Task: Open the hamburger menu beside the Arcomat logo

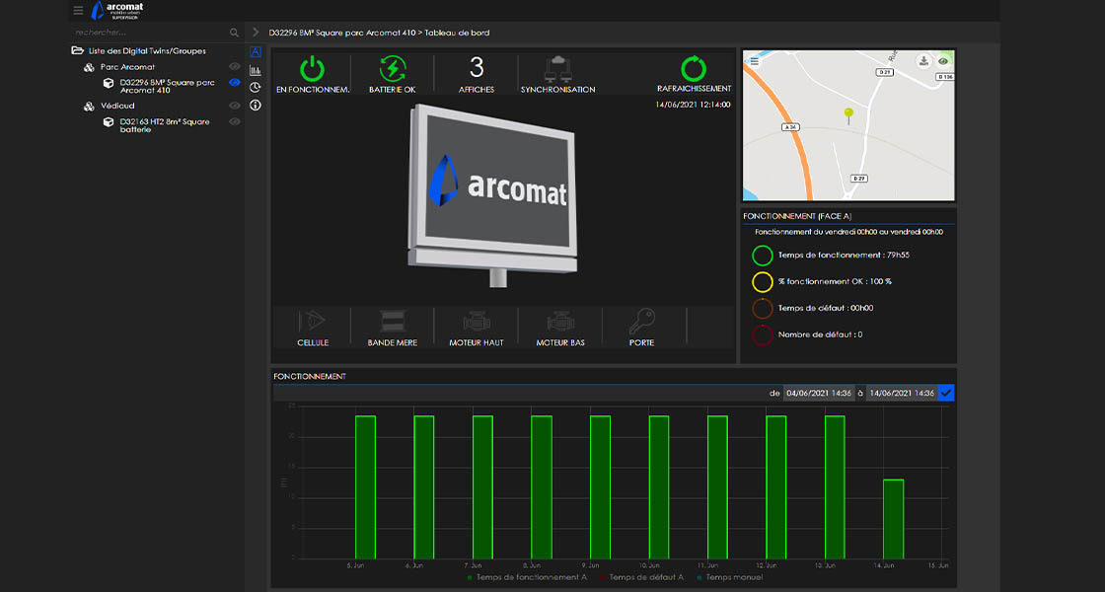Action: click(78, 10)
